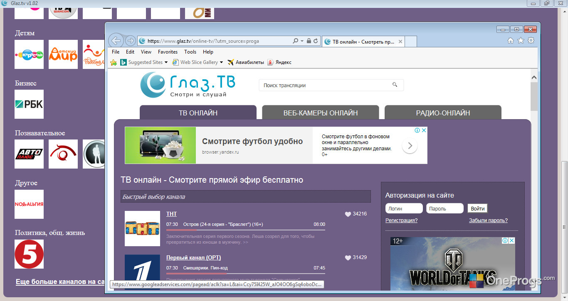Open the Первый канал (ОРТ) link
The width and height of the screenshot is (568, 301).
(194, 257)
